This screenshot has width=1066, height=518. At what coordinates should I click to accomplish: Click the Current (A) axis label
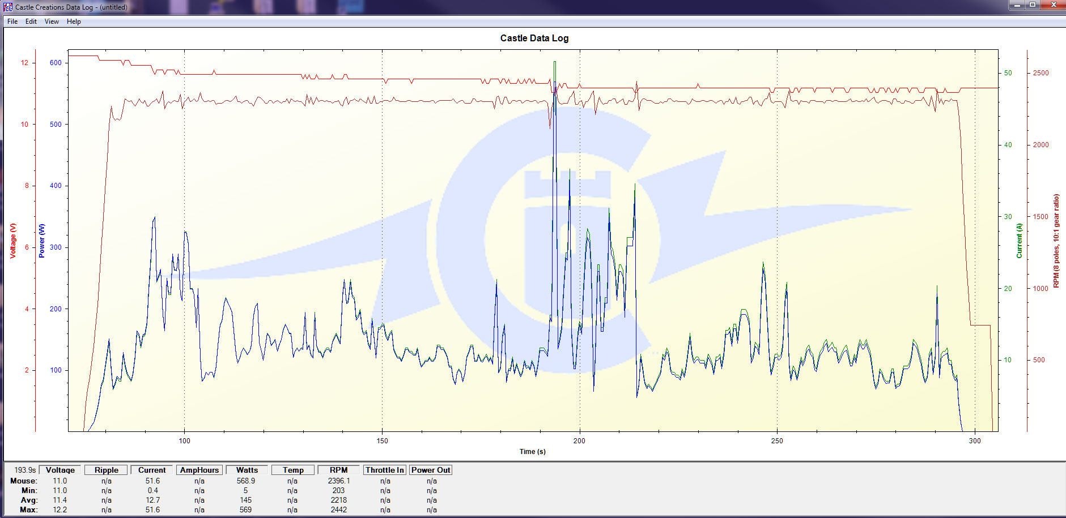point(1019,241)
